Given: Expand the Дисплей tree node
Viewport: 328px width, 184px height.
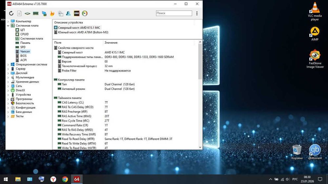Looking at the screenshot, I should 8,73.
